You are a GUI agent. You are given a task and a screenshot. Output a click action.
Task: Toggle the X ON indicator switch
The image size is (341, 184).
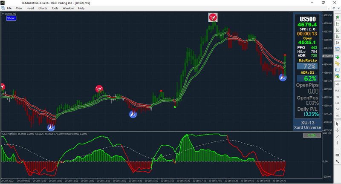pyautogui.click(x=312, y=135)
